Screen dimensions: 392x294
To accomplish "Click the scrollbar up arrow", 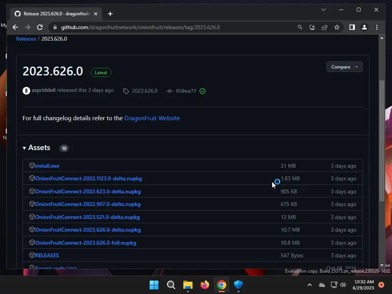I will click(382, 38).
